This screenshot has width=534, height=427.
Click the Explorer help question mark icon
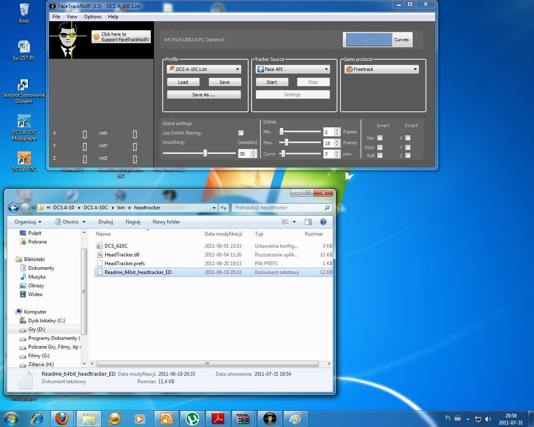click(x=323, y=222)
